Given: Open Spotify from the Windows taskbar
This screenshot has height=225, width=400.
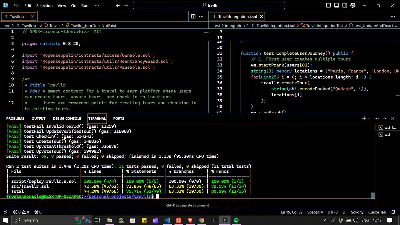Looking at the screenshot, I should click(x=236, y=220).
